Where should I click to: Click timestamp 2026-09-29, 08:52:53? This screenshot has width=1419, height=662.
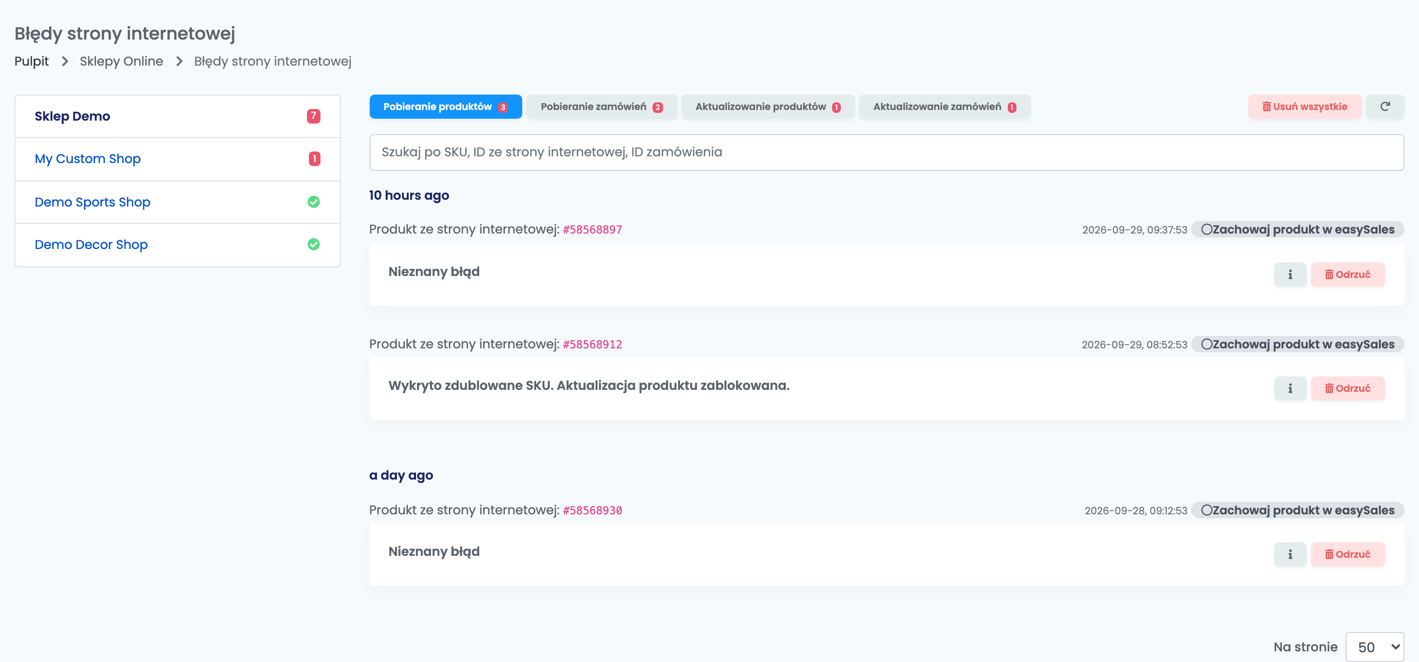(x=1134, y=345)
